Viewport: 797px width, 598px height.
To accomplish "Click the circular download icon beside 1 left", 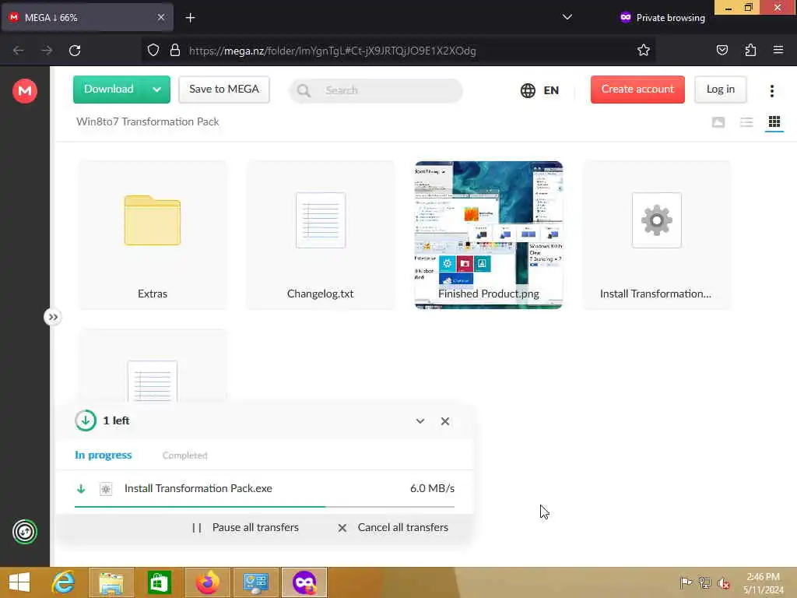I will (86, 420).
